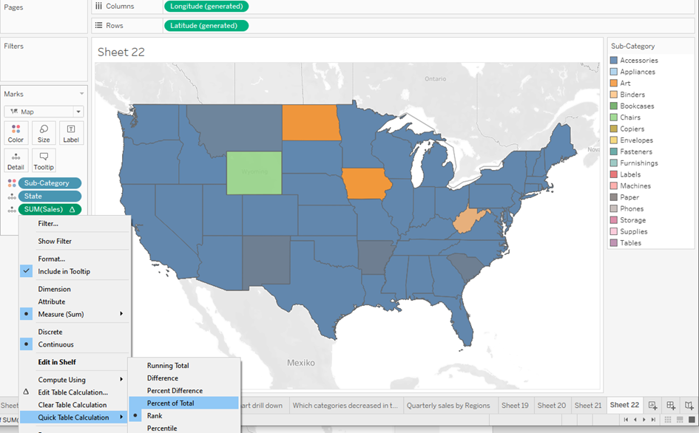The height and width of the screenshot is (433, 699).
Task: Click the SUM(Sales) pill
Action: pyautogui.click(x=50, y=209)
